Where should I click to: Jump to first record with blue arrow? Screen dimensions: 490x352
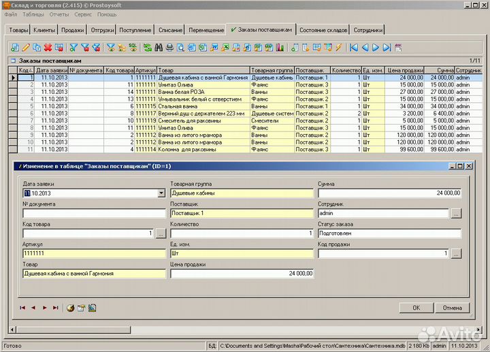click(x=353, y=48)
